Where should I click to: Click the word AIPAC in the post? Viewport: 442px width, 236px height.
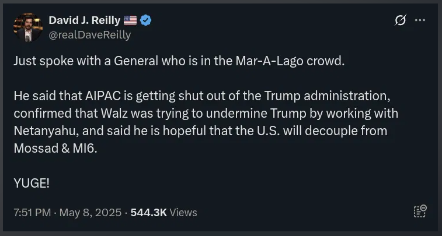click(100, 96)
